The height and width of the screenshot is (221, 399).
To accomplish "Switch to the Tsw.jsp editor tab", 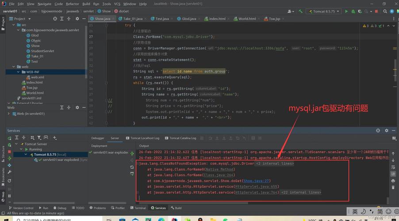I will (274, 19).
